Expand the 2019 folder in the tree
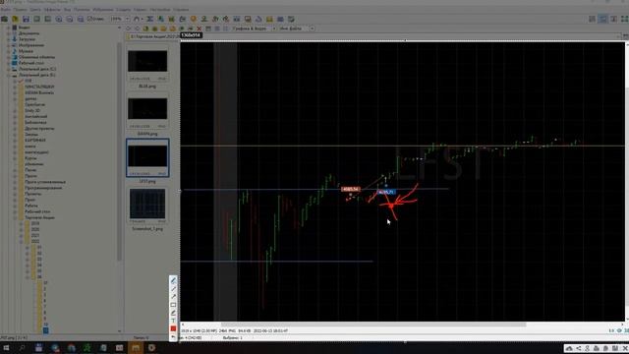 tap(22, 223)
